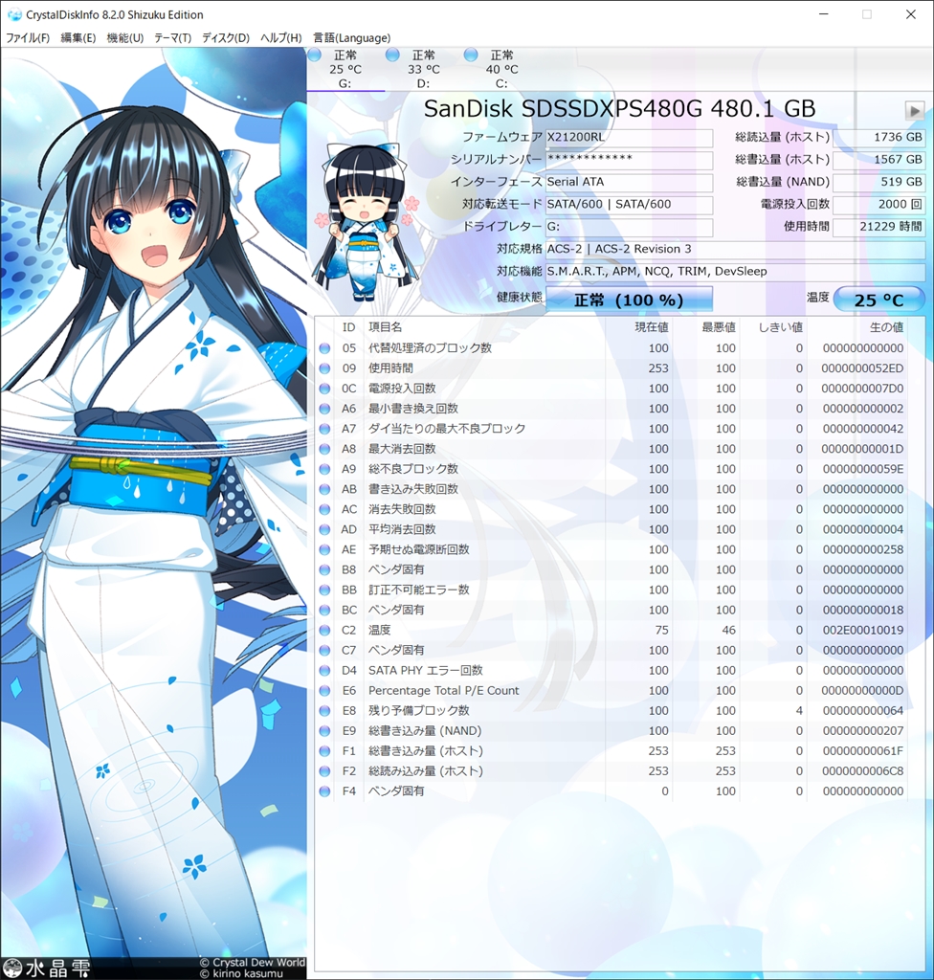934x980 pixels.
Task: Open the 編集(E) menu
Action: click(x=78, y=37)
